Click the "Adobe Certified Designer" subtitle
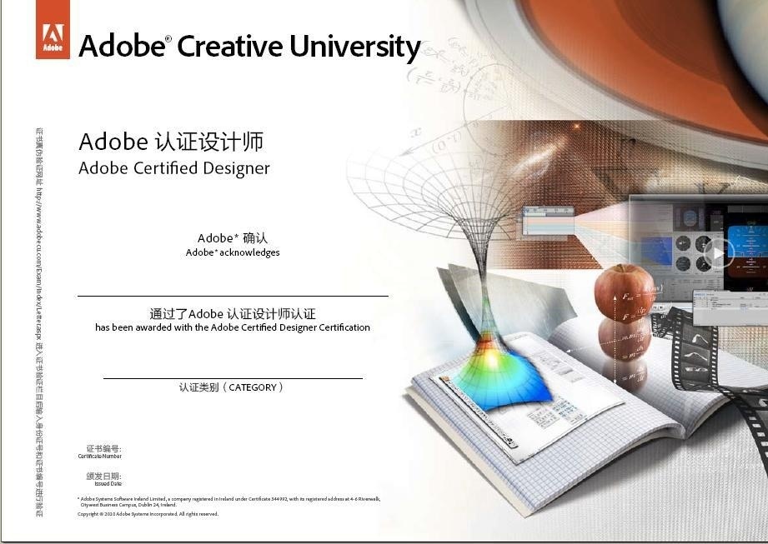Image resolution: width=768 pixels, height=544 pixels. 174,168
